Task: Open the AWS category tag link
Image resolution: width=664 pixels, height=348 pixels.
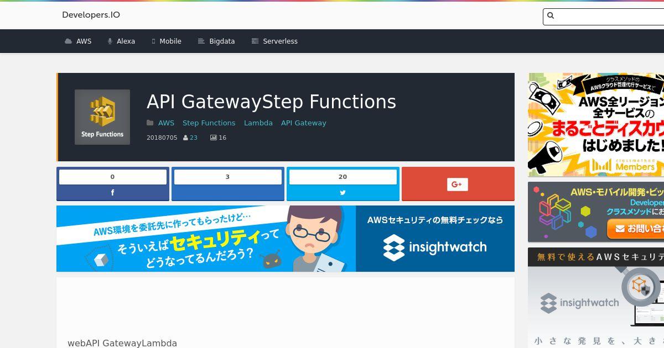Action: point(166,123)
